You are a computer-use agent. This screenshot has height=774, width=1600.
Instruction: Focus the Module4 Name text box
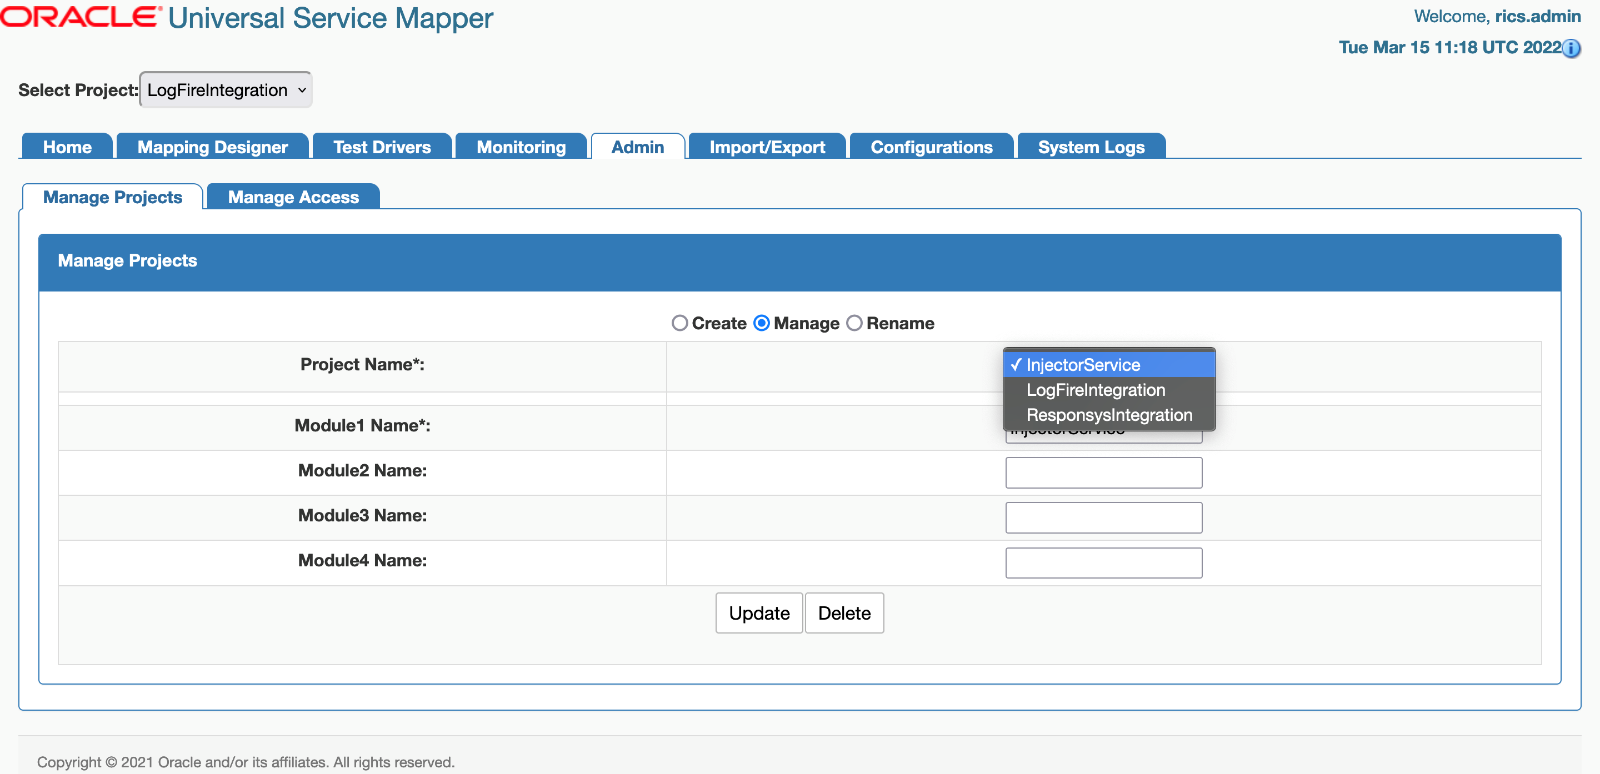pyautogui.click(x=1103, y=563)
